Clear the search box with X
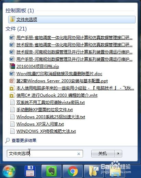 click(79, 154)
